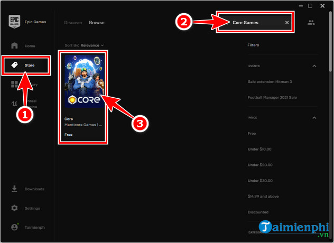Filter by $14.99 and above

click(263, 197)
